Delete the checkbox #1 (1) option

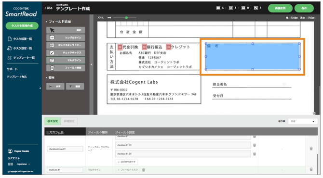click(x=255, y=145)
